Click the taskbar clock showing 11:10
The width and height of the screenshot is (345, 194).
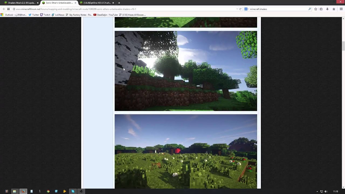tap(335, 191)
